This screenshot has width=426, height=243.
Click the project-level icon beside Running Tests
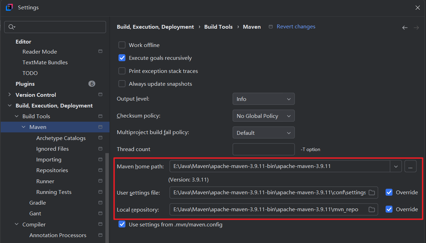click(x=100, y=192)
